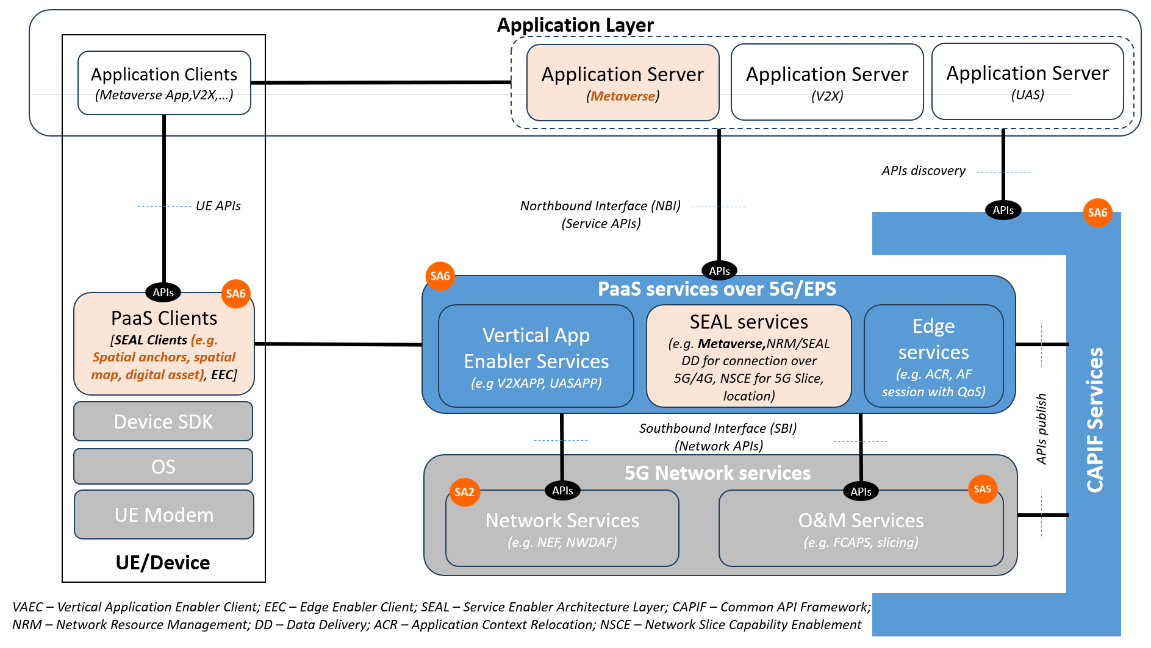Click the APIs oval on O&M Services
This screenshot has width=1151, height=648.
860,491
